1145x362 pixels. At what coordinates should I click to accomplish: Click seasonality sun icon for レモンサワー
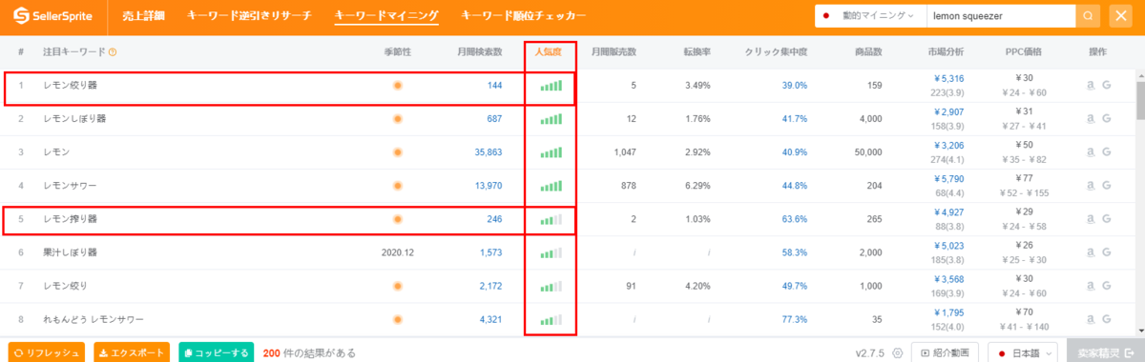coord(397,186)
